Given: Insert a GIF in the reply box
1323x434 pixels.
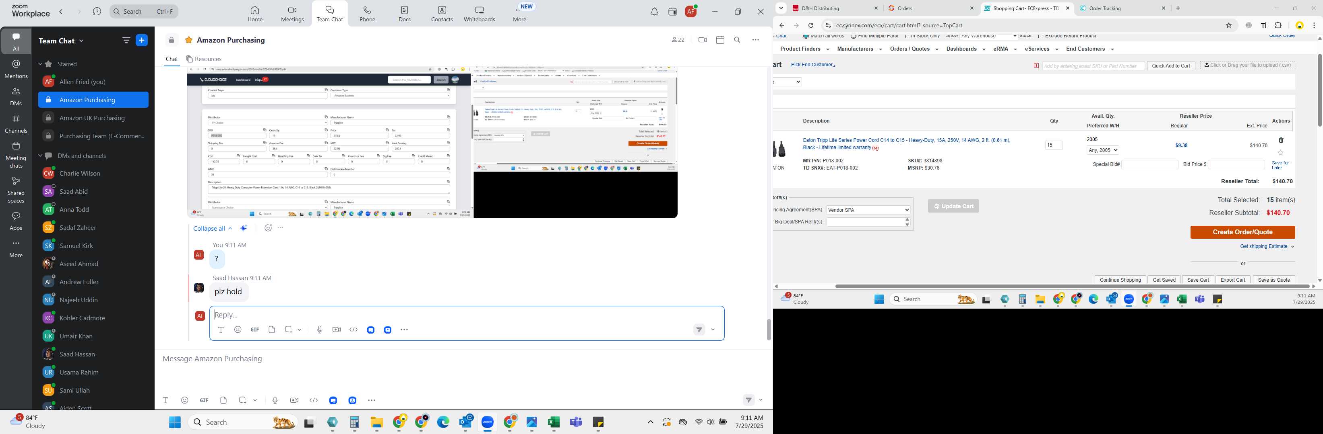Looking at the screenshot, I should (x=255, y=330).
